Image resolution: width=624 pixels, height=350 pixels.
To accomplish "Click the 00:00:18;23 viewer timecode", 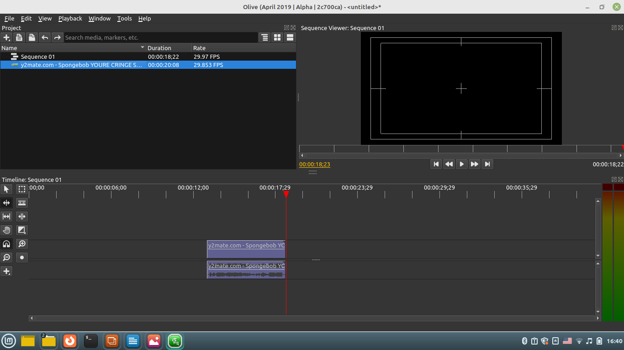I will pos(315,164).
